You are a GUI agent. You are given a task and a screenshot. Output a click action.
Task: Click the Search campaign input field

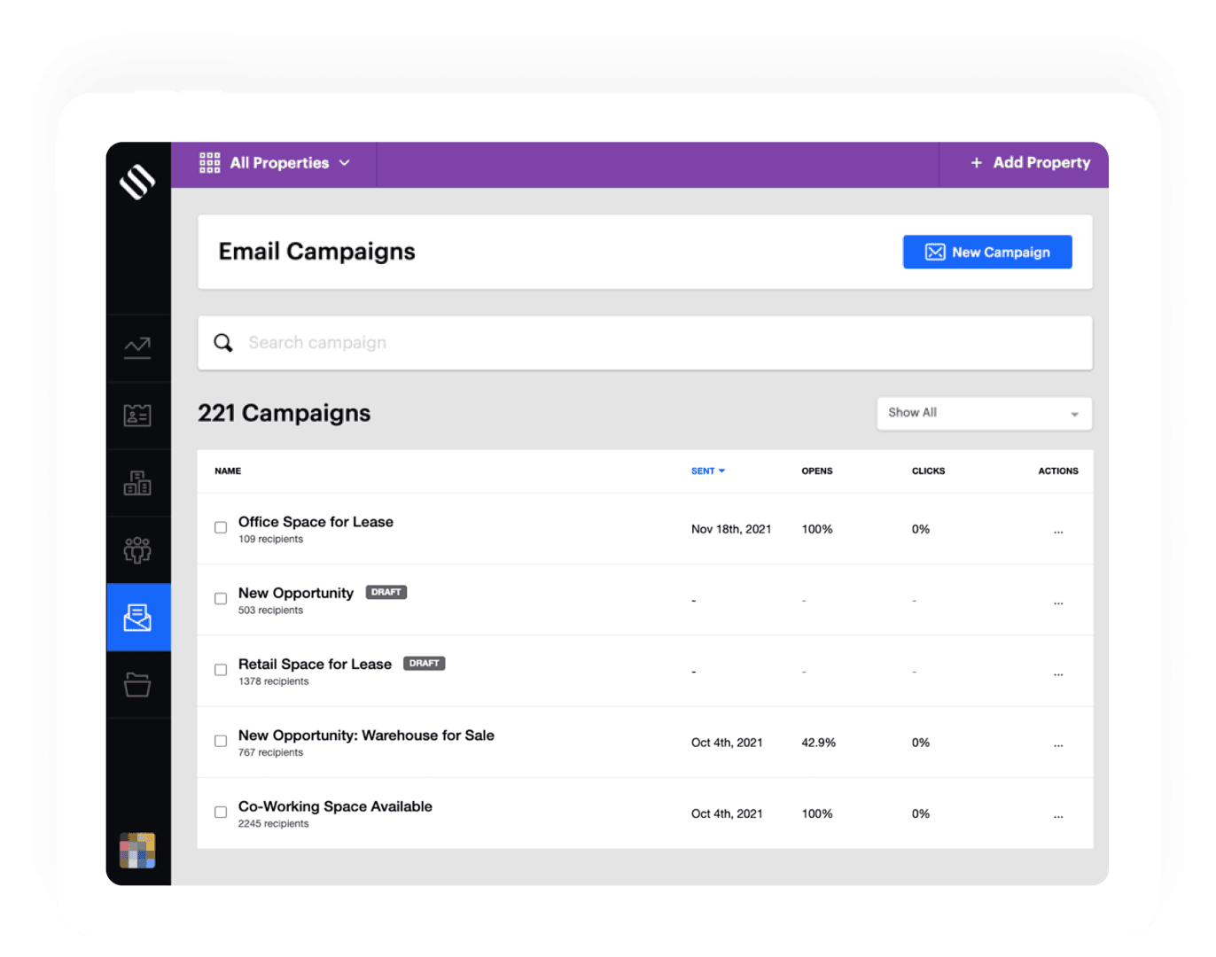(645, 343)
